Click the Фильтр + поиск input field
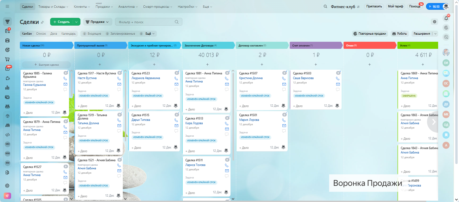Viewport: 459px width, 202px height. (145, 22)
